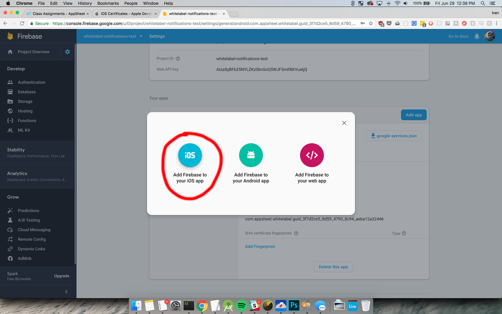This screenshot has width=502, height=314.
Task: Click Add Fingerprint link
Action: pyautogui.click(x=260, y=246)
